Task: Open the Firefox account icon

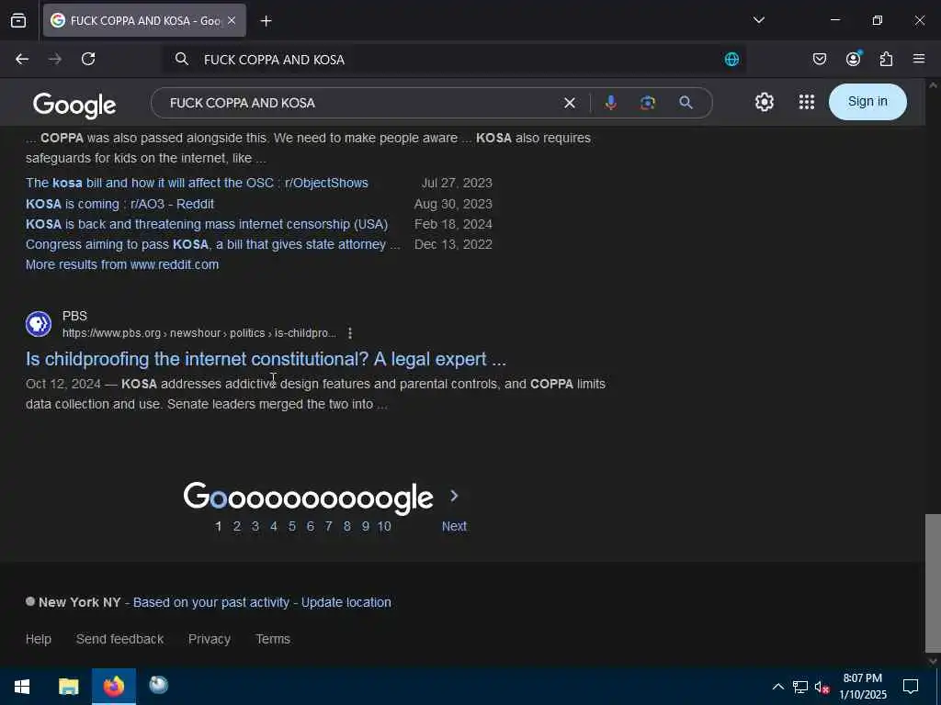Action: pos(853,59)
